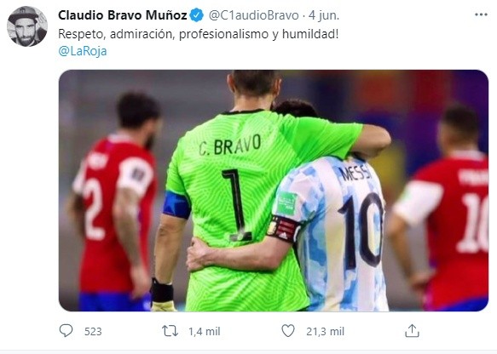Like the tweet with the heart icon

(x=288, y=331)
